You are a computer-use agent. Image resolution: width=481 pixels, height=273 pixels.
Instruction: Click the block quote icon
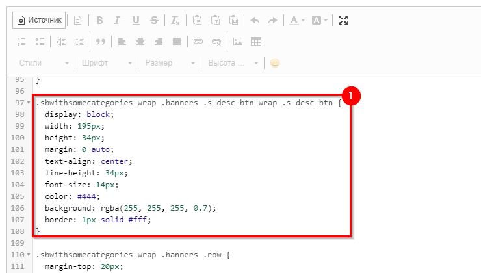(101, 42)
